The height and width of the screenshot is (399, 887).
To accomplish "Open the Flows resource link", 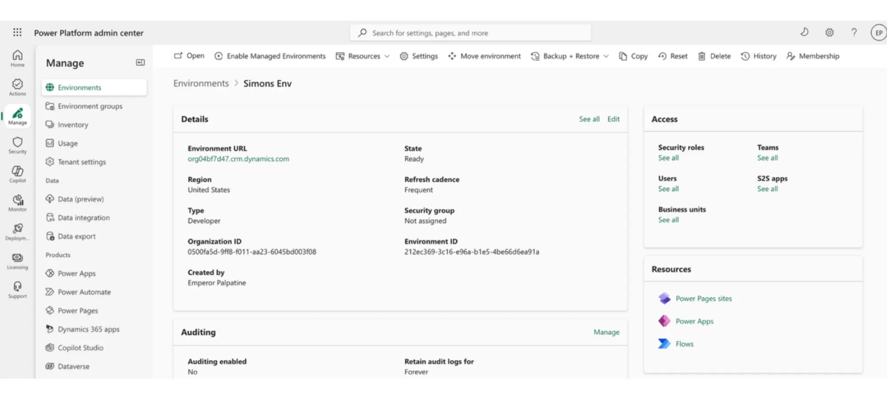I will click(684, 344).
